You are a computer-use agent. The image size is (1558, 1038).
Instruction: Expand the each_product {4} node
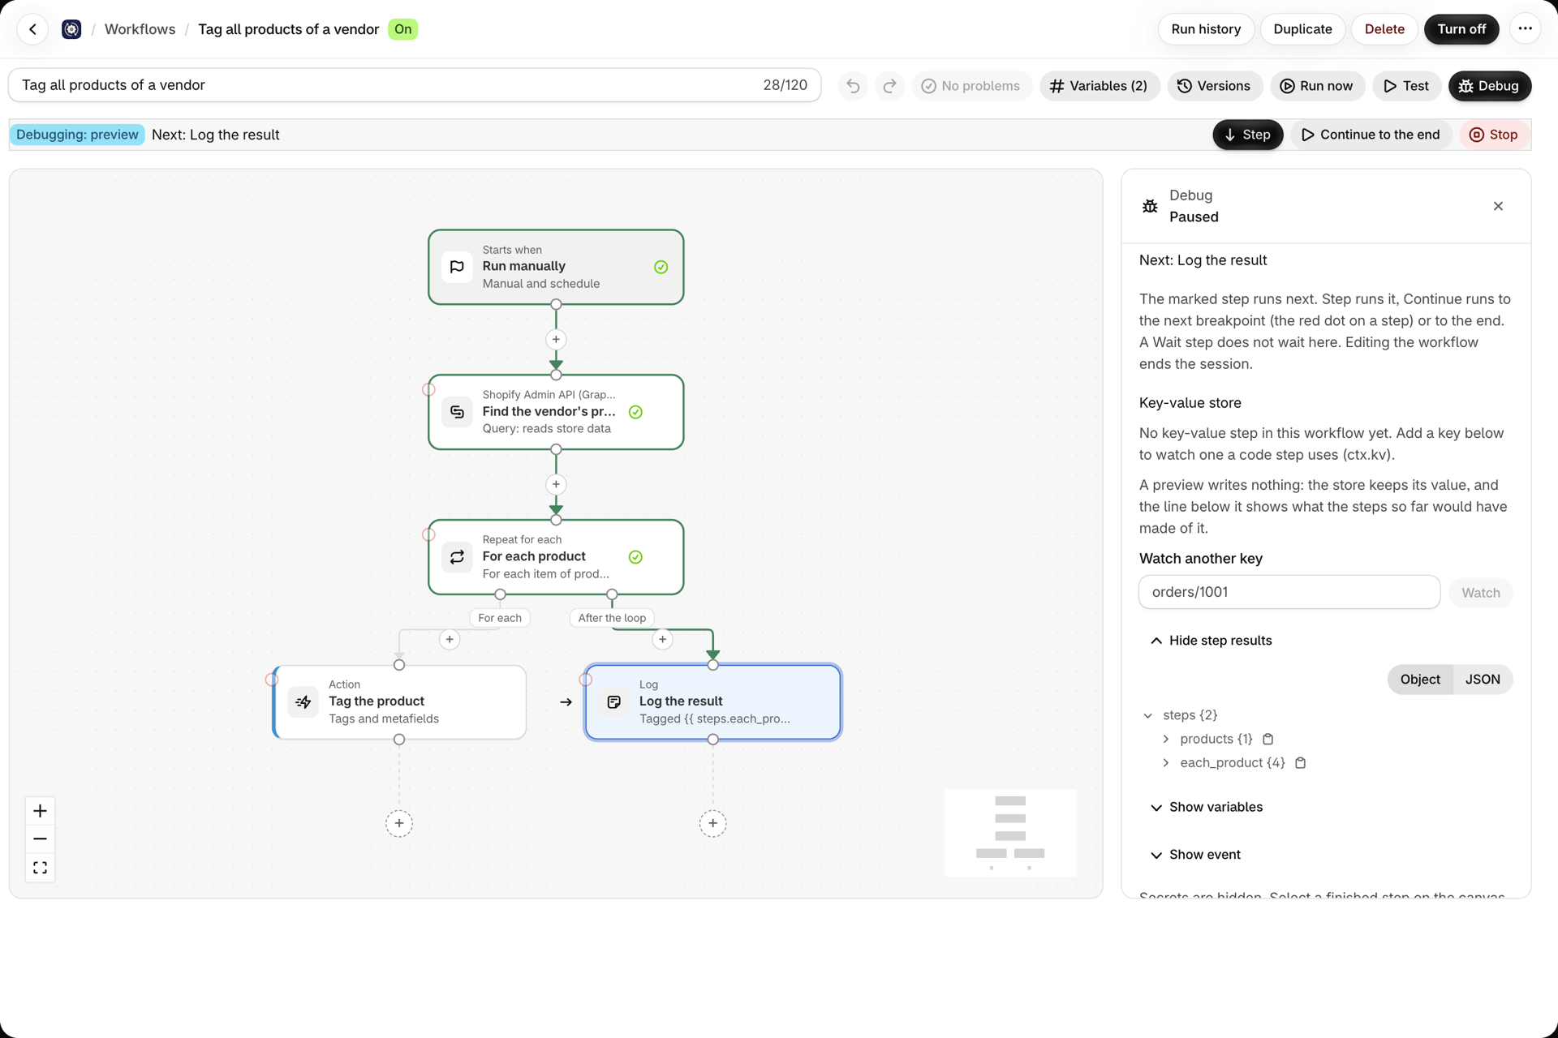click(1166, 763)
